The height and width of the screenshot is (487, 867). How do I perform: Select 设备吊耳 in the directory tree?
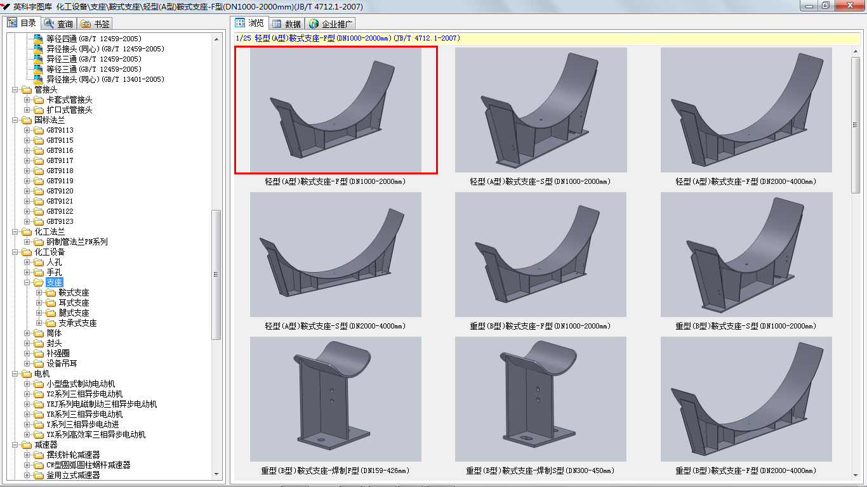62,363
